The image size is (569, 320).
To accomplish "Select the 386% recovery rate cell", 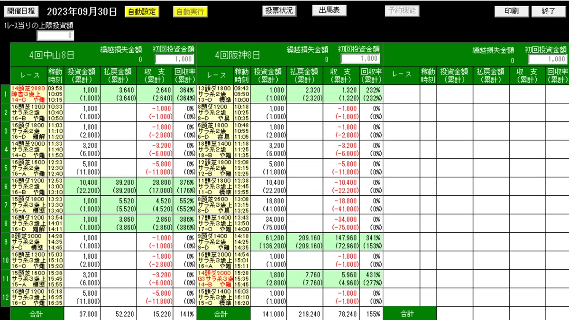I will pyautogui.click(x=185, y=224).
